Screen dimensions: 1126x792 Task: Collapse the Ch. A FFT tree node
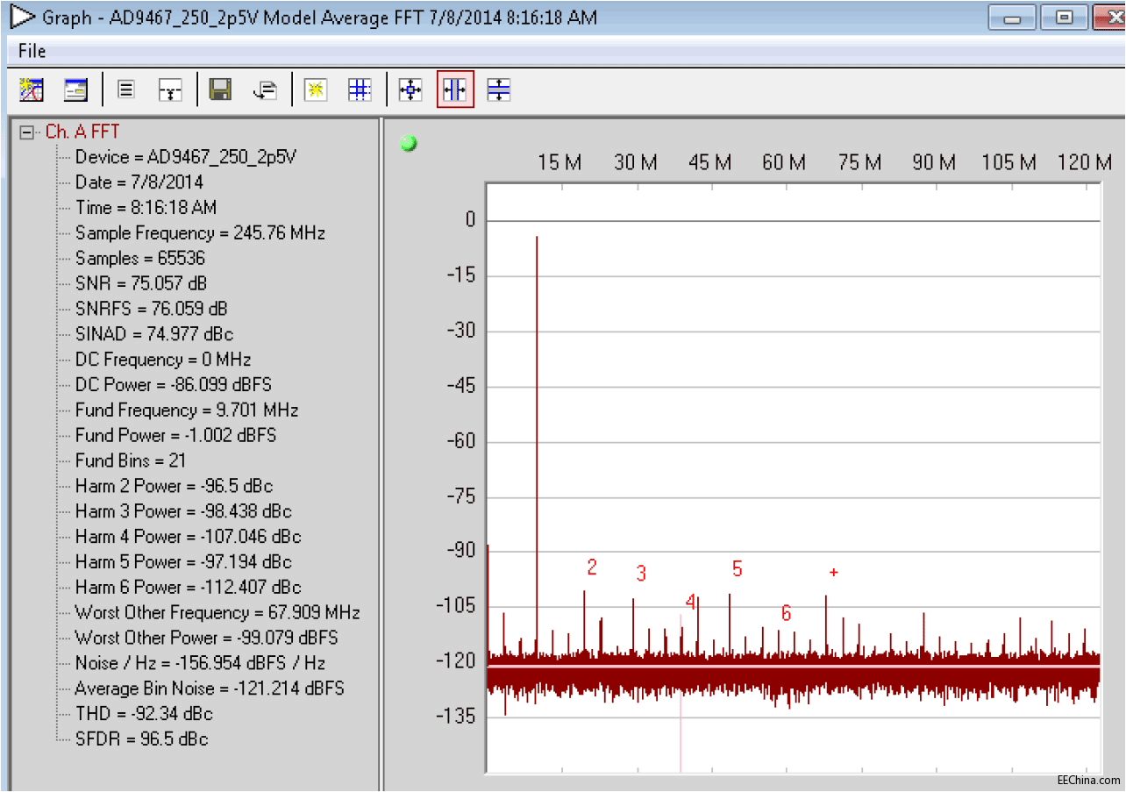click(x=28, y=132)
